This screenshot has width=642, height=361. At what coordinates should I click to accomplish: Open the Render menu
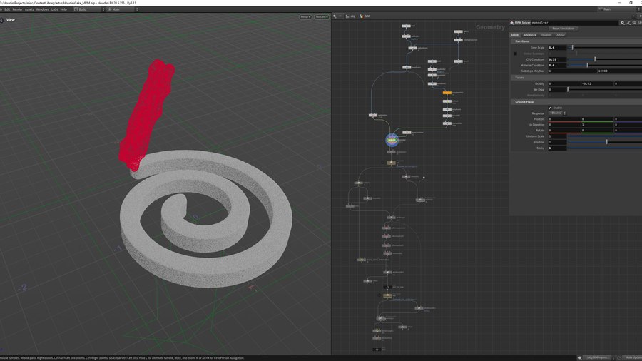pos(17,9)
